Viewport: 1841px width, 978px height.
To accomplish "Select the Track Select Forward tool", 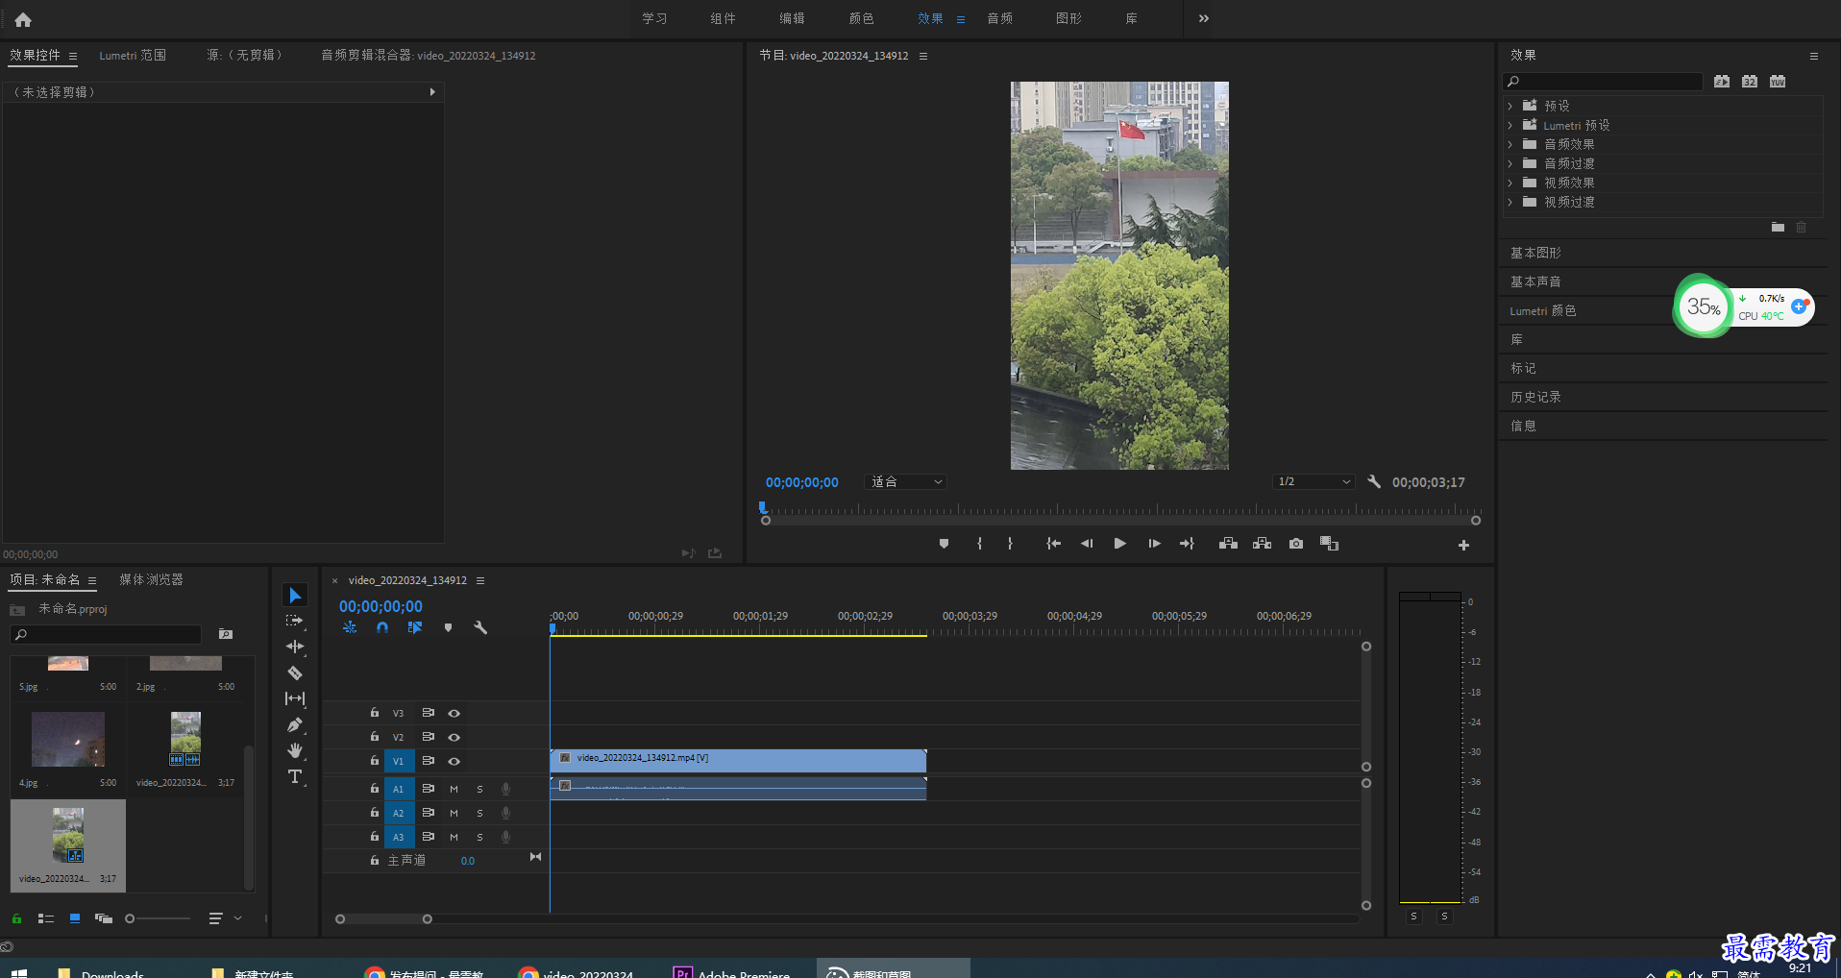I will [295, 621].
